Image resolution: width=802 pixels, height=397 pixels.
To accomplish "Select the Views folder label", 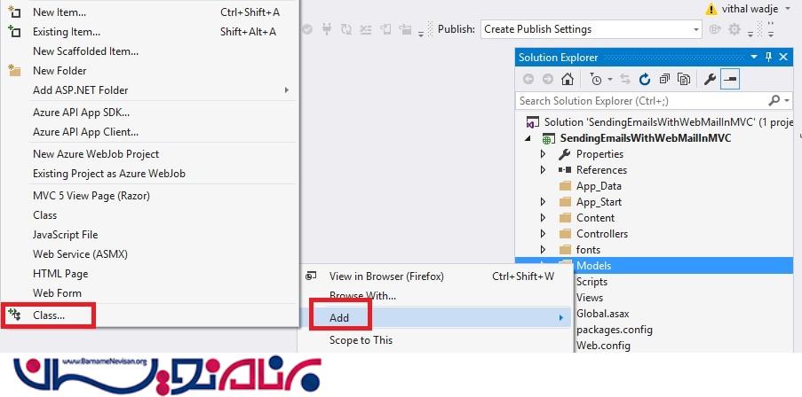I will 590,298.
